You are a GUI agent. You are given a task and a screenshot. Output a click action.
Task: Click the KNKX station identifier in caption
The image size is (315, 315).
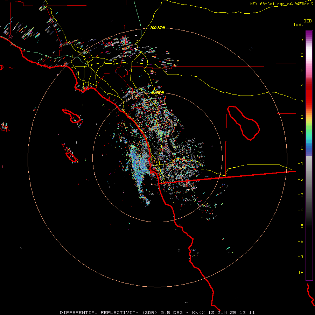[198, 313]
